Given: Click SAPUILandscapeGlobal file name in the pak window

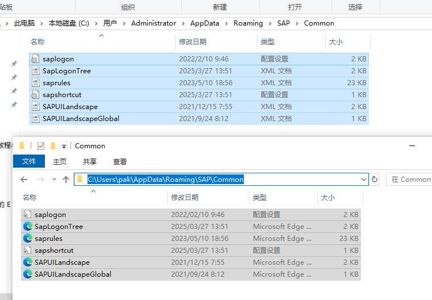Looking at the screenshot, I should [73, 274].
